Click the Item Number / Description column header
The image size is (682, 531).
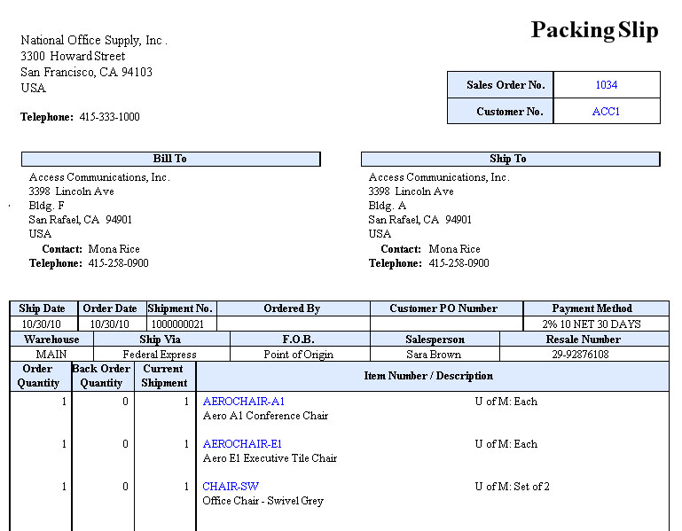[x=428, y=376]
